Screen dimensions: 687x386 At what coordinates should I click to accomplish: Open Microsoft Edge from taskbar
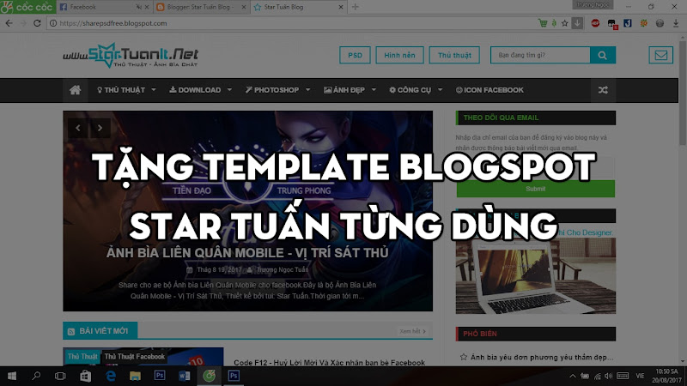[111, 376]
